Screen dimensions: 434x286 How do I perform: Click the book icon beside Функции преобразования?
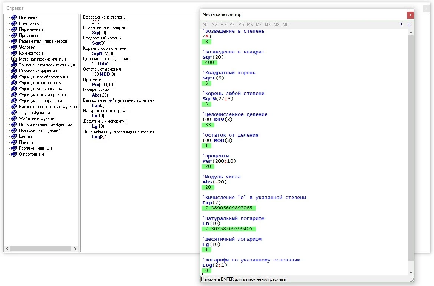point(14,77)
